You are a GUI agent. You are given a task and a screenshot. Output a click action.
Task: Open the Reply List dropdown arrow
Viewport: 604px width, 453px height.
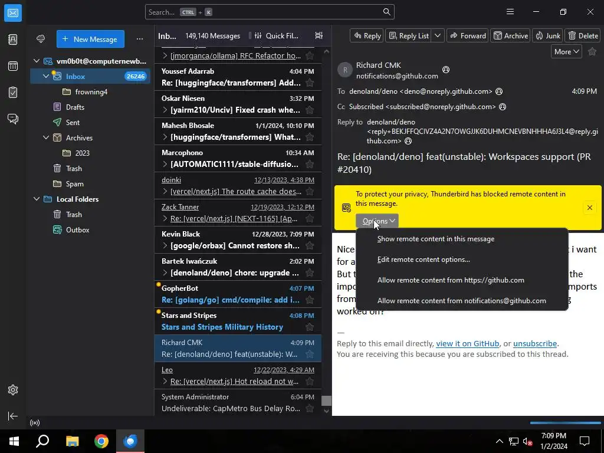pyautogui.click(x=438, y=36)
